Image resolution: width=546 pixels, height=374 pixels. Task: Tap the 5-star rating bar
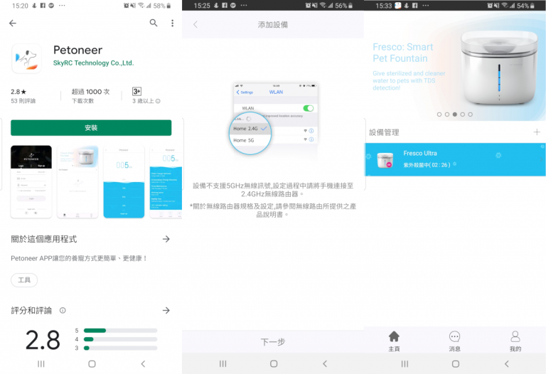[x=120, y=331]
